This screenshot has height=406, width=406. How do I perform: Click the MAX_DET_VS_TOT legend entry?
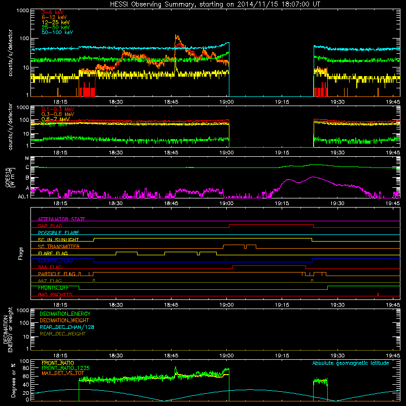62,373
